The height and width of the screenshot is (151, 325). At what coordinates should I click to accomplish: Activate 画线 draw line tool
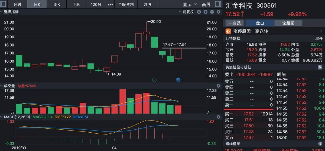tap(206, 5)
